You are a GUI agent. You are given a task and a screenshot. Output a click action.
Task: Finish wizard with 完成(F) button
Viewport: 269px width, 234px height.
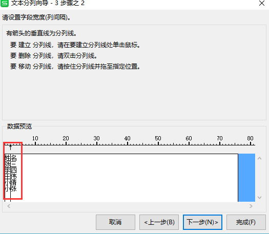click(x=246, y=222)
